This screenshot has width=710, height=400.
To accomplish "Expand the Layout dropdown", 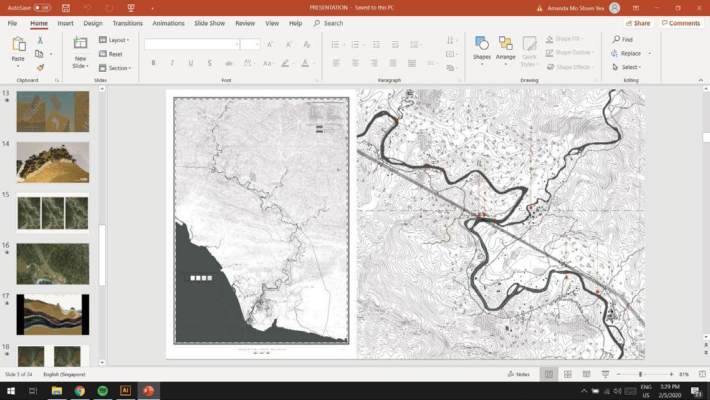I will click(114, 40).
